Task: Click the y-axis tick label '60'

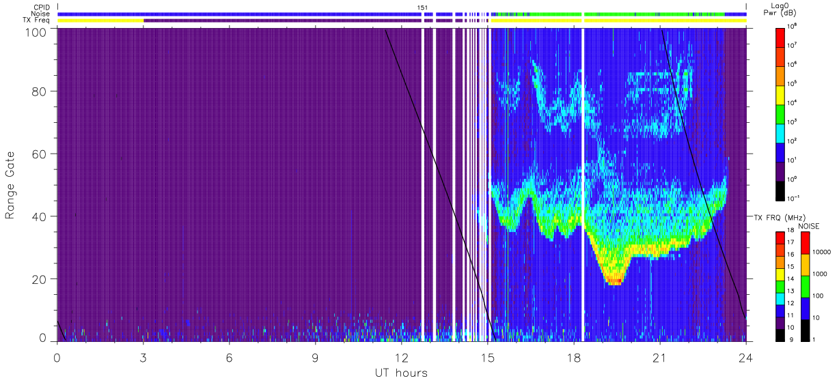Action: [x=38, y=154]
